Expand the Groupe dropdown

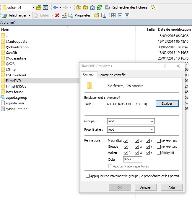pos(152,121)
